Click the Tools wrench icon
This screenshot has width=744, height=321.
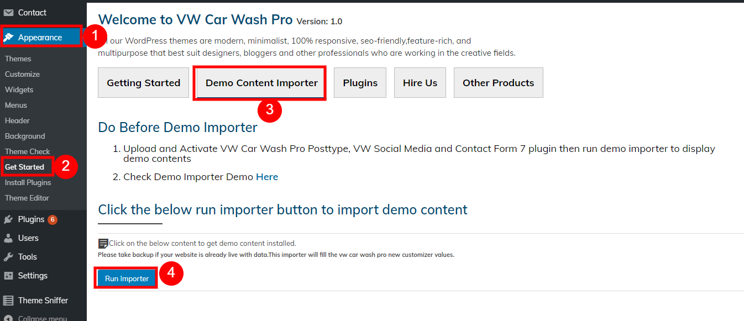[x=8, y=257]
